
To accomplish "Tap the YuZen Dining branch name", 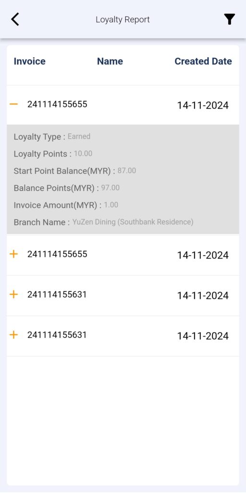I will pos(133,222).
